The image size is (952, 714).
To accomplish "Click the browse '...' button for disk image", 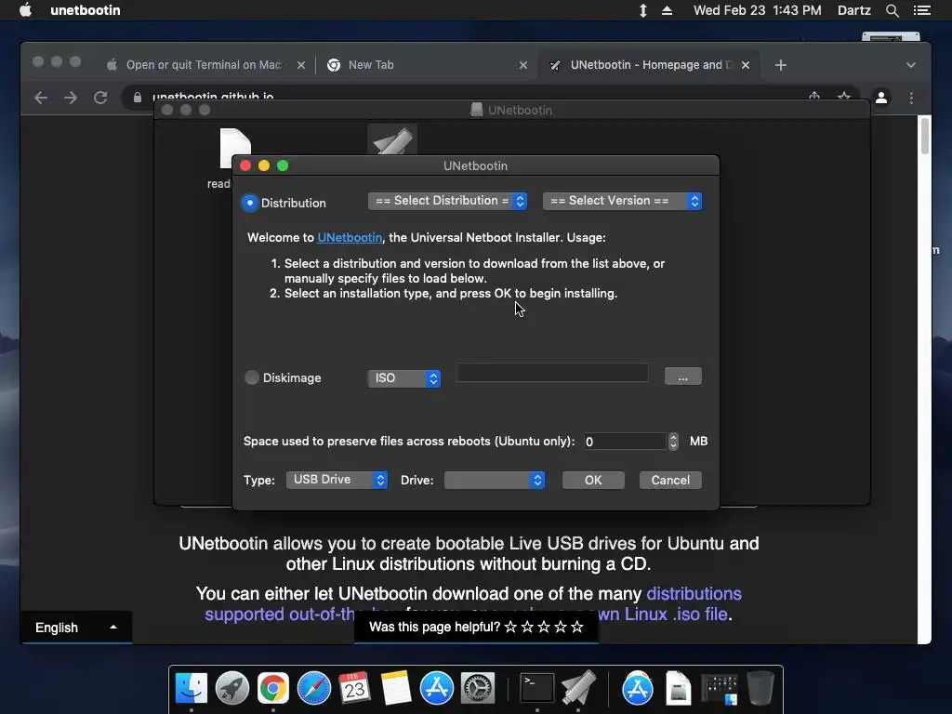I will pyautogui.click(x=683, y=377).
